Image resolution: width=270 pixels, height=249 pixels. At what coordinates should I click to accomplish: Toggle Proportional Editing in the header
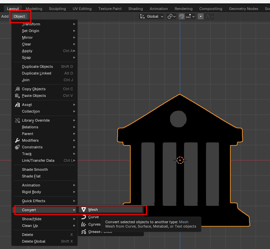click(x=201, y=16)
